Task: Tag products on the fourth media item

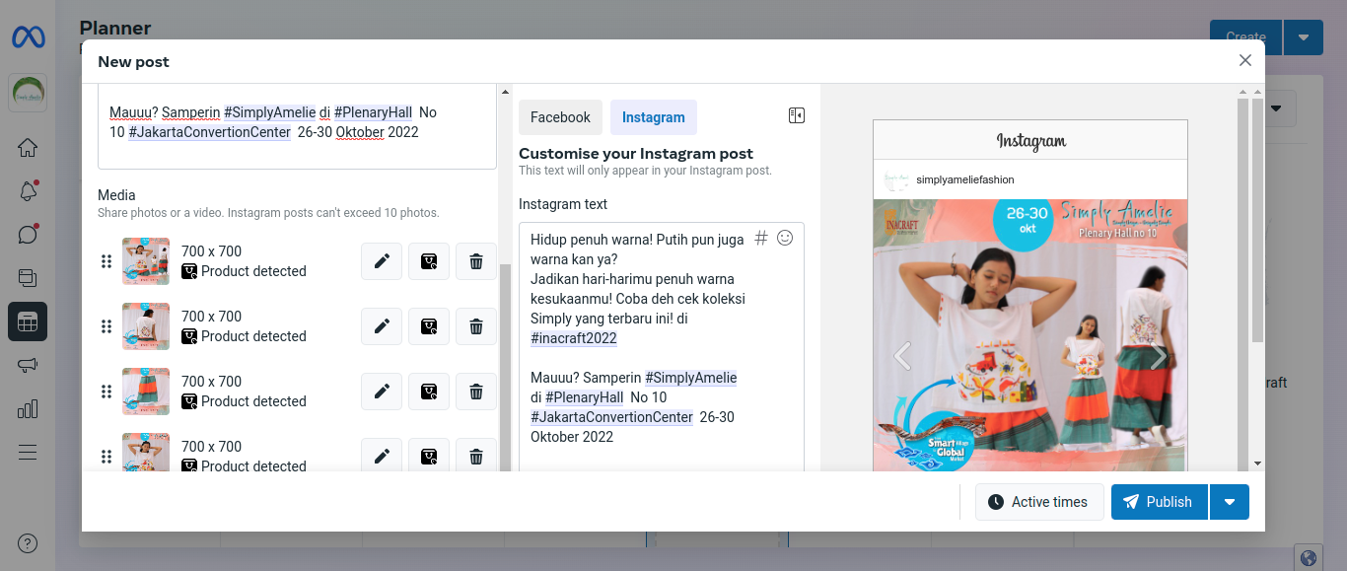Action: (x=429, y=456)
